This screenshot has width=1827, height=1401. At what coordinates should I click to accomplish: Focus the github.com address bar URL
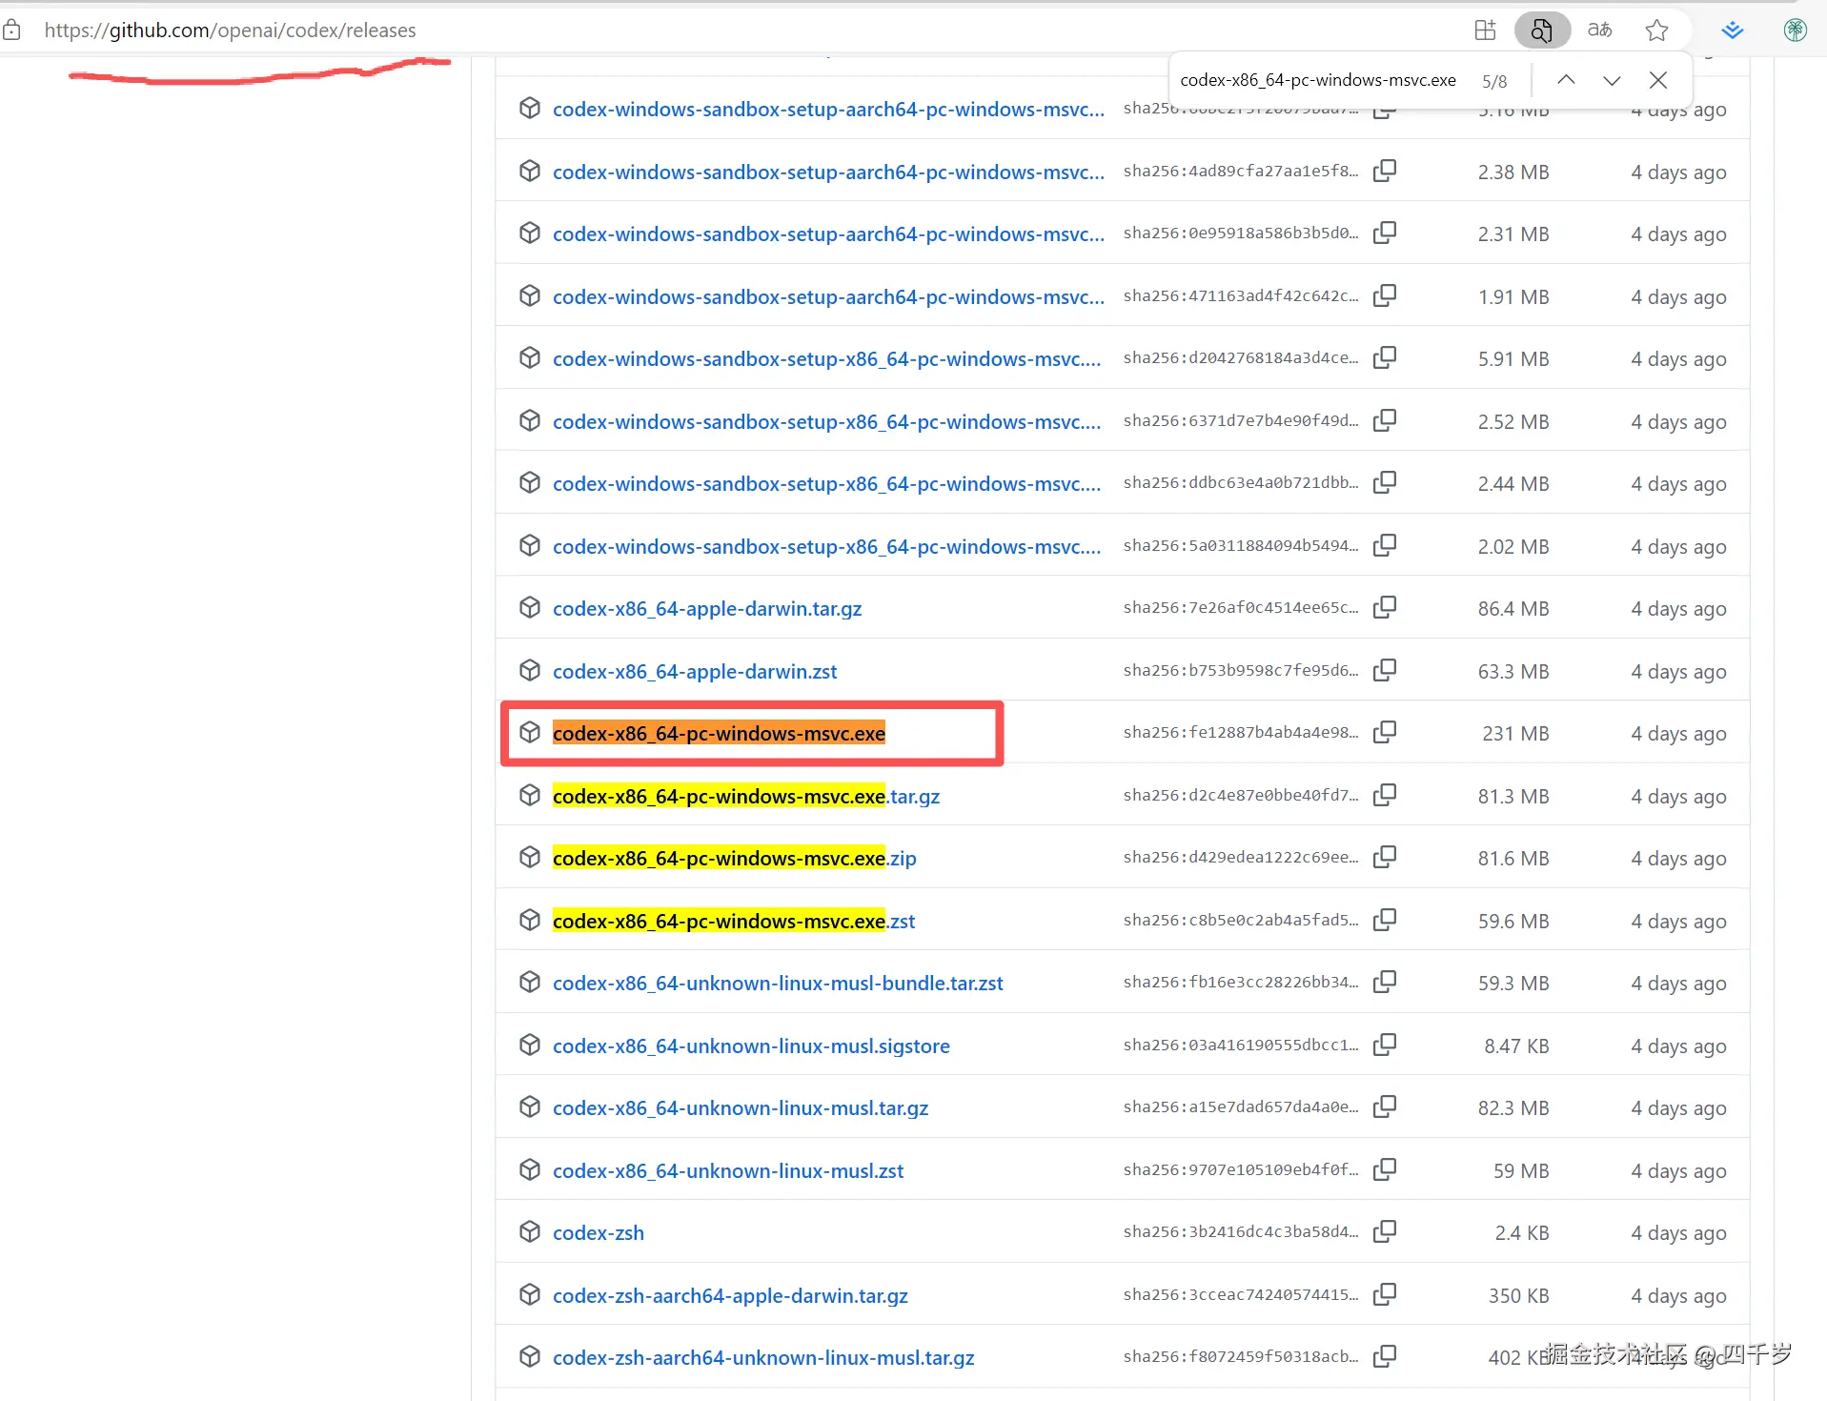coord(230,30)
